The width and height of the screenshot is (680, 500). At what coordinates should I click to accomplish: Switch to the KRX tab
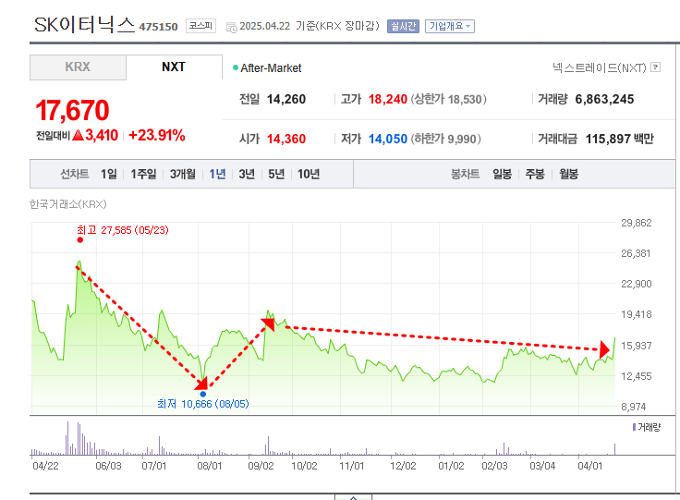point(78,67)
